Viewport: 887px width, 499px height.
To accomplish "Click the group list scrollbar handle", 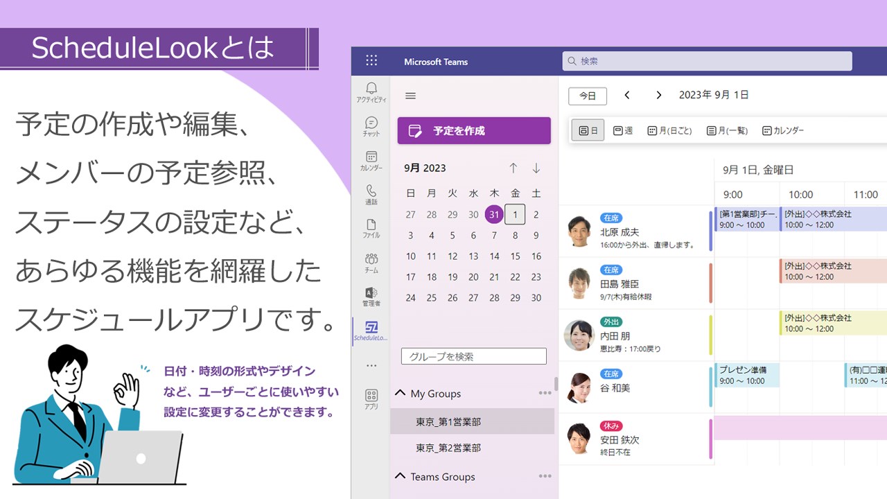I will pos(556,384).
